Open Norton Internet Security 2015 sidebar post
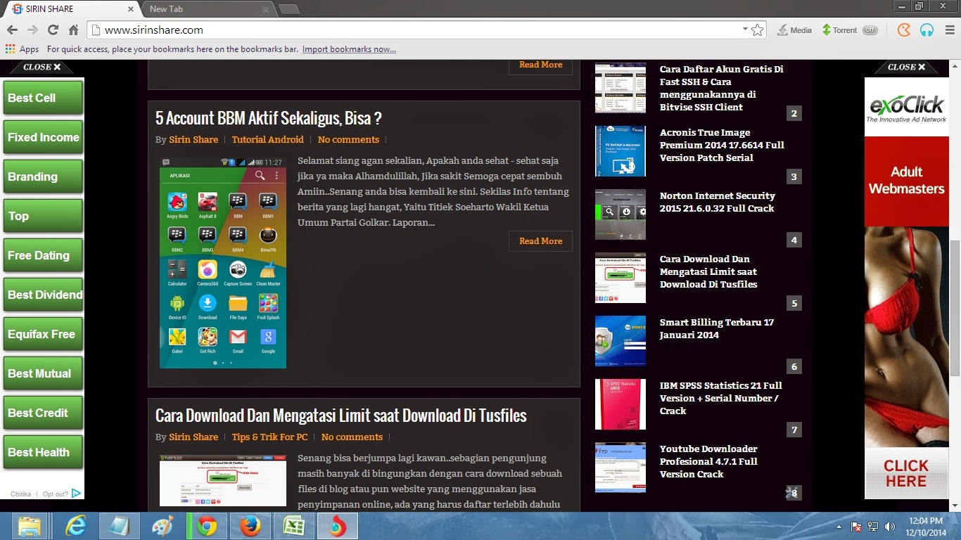961x540 pixels. pos(717,202)
